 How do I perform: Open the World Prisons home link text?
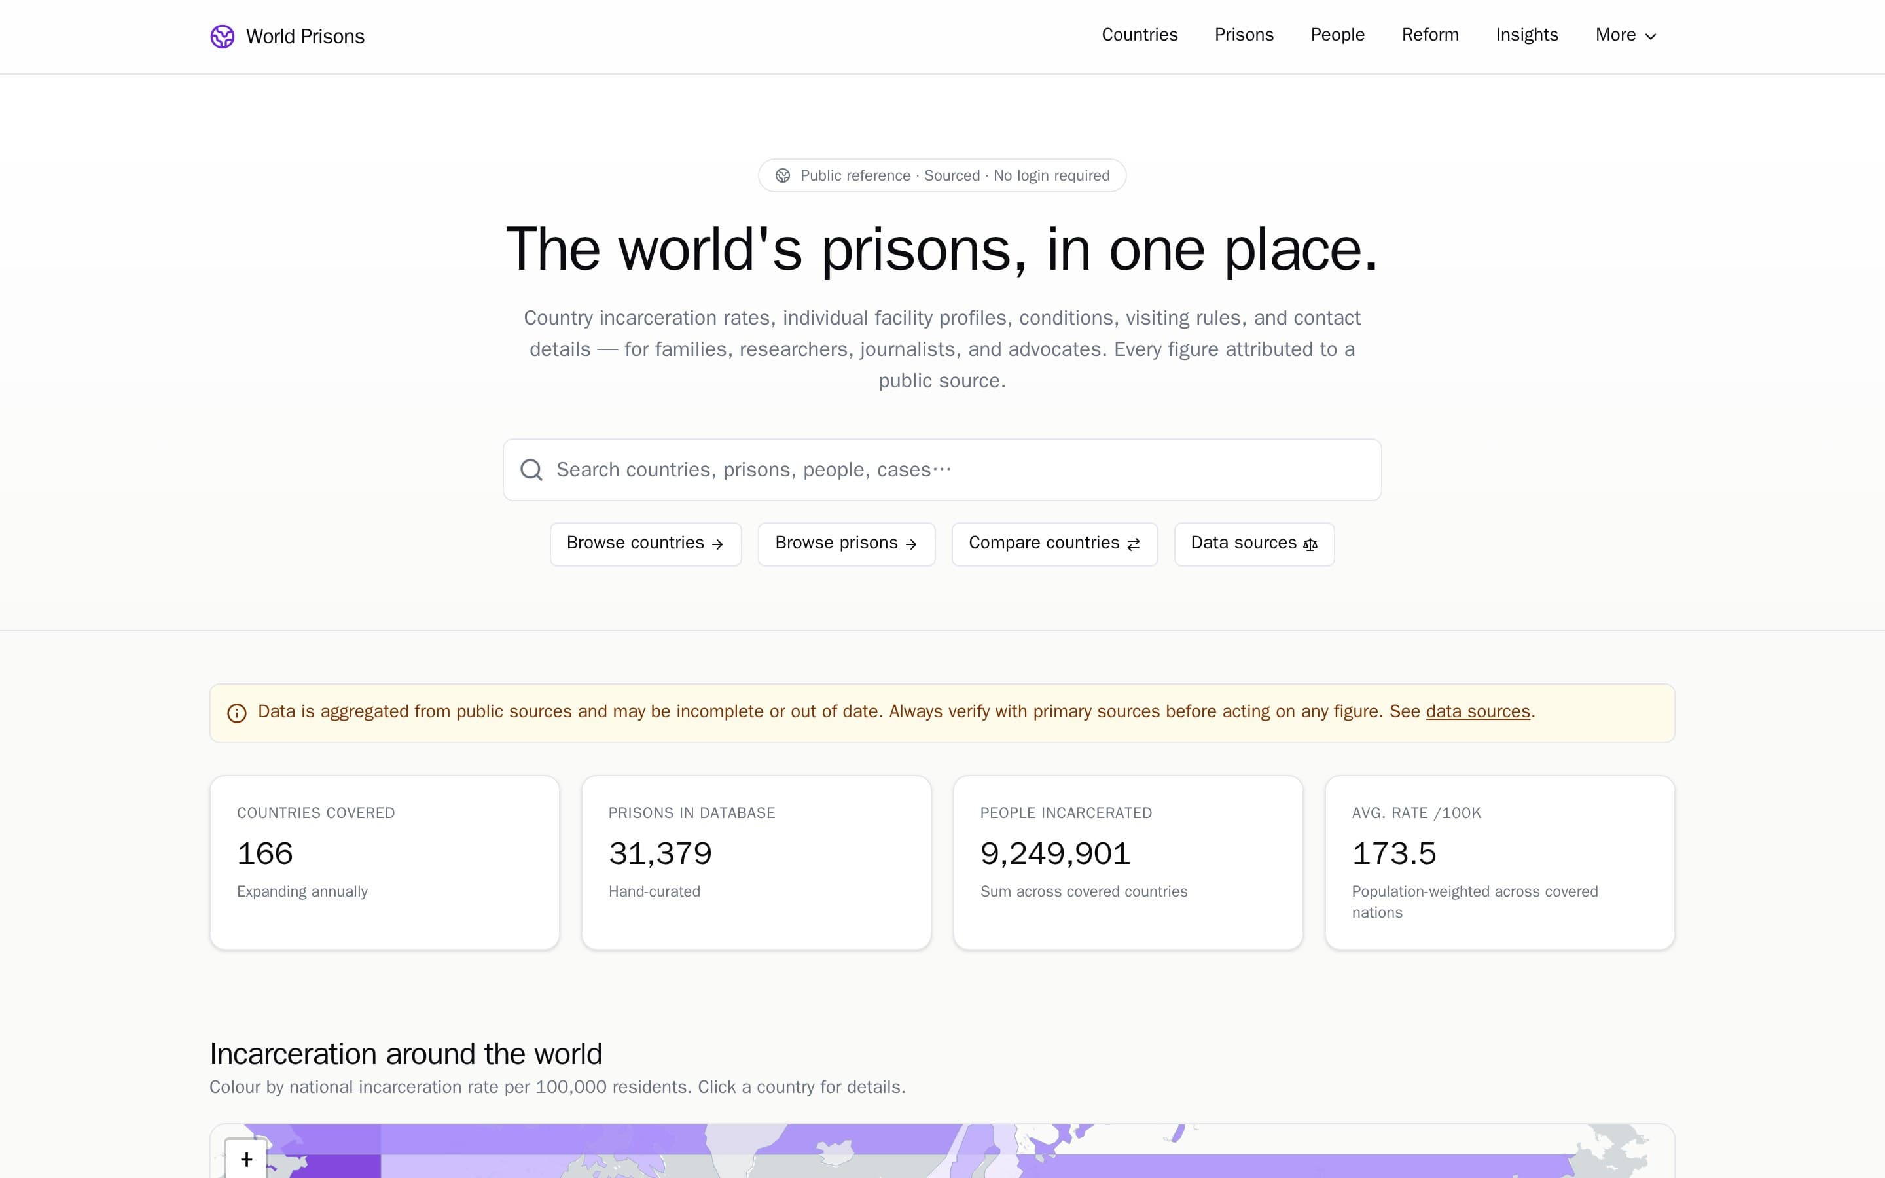click(x=304, y=37)
